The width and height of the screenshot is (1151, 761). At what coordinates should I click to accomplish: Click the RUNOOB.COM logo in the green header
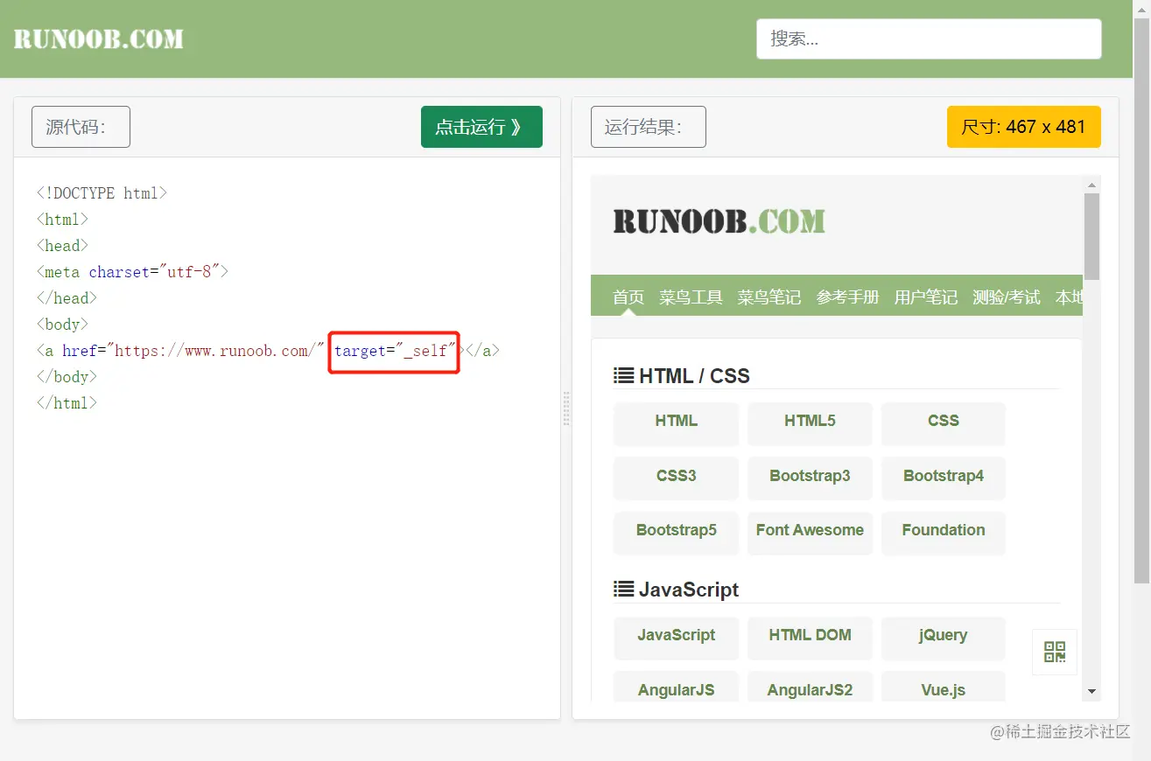pos(99,38)
